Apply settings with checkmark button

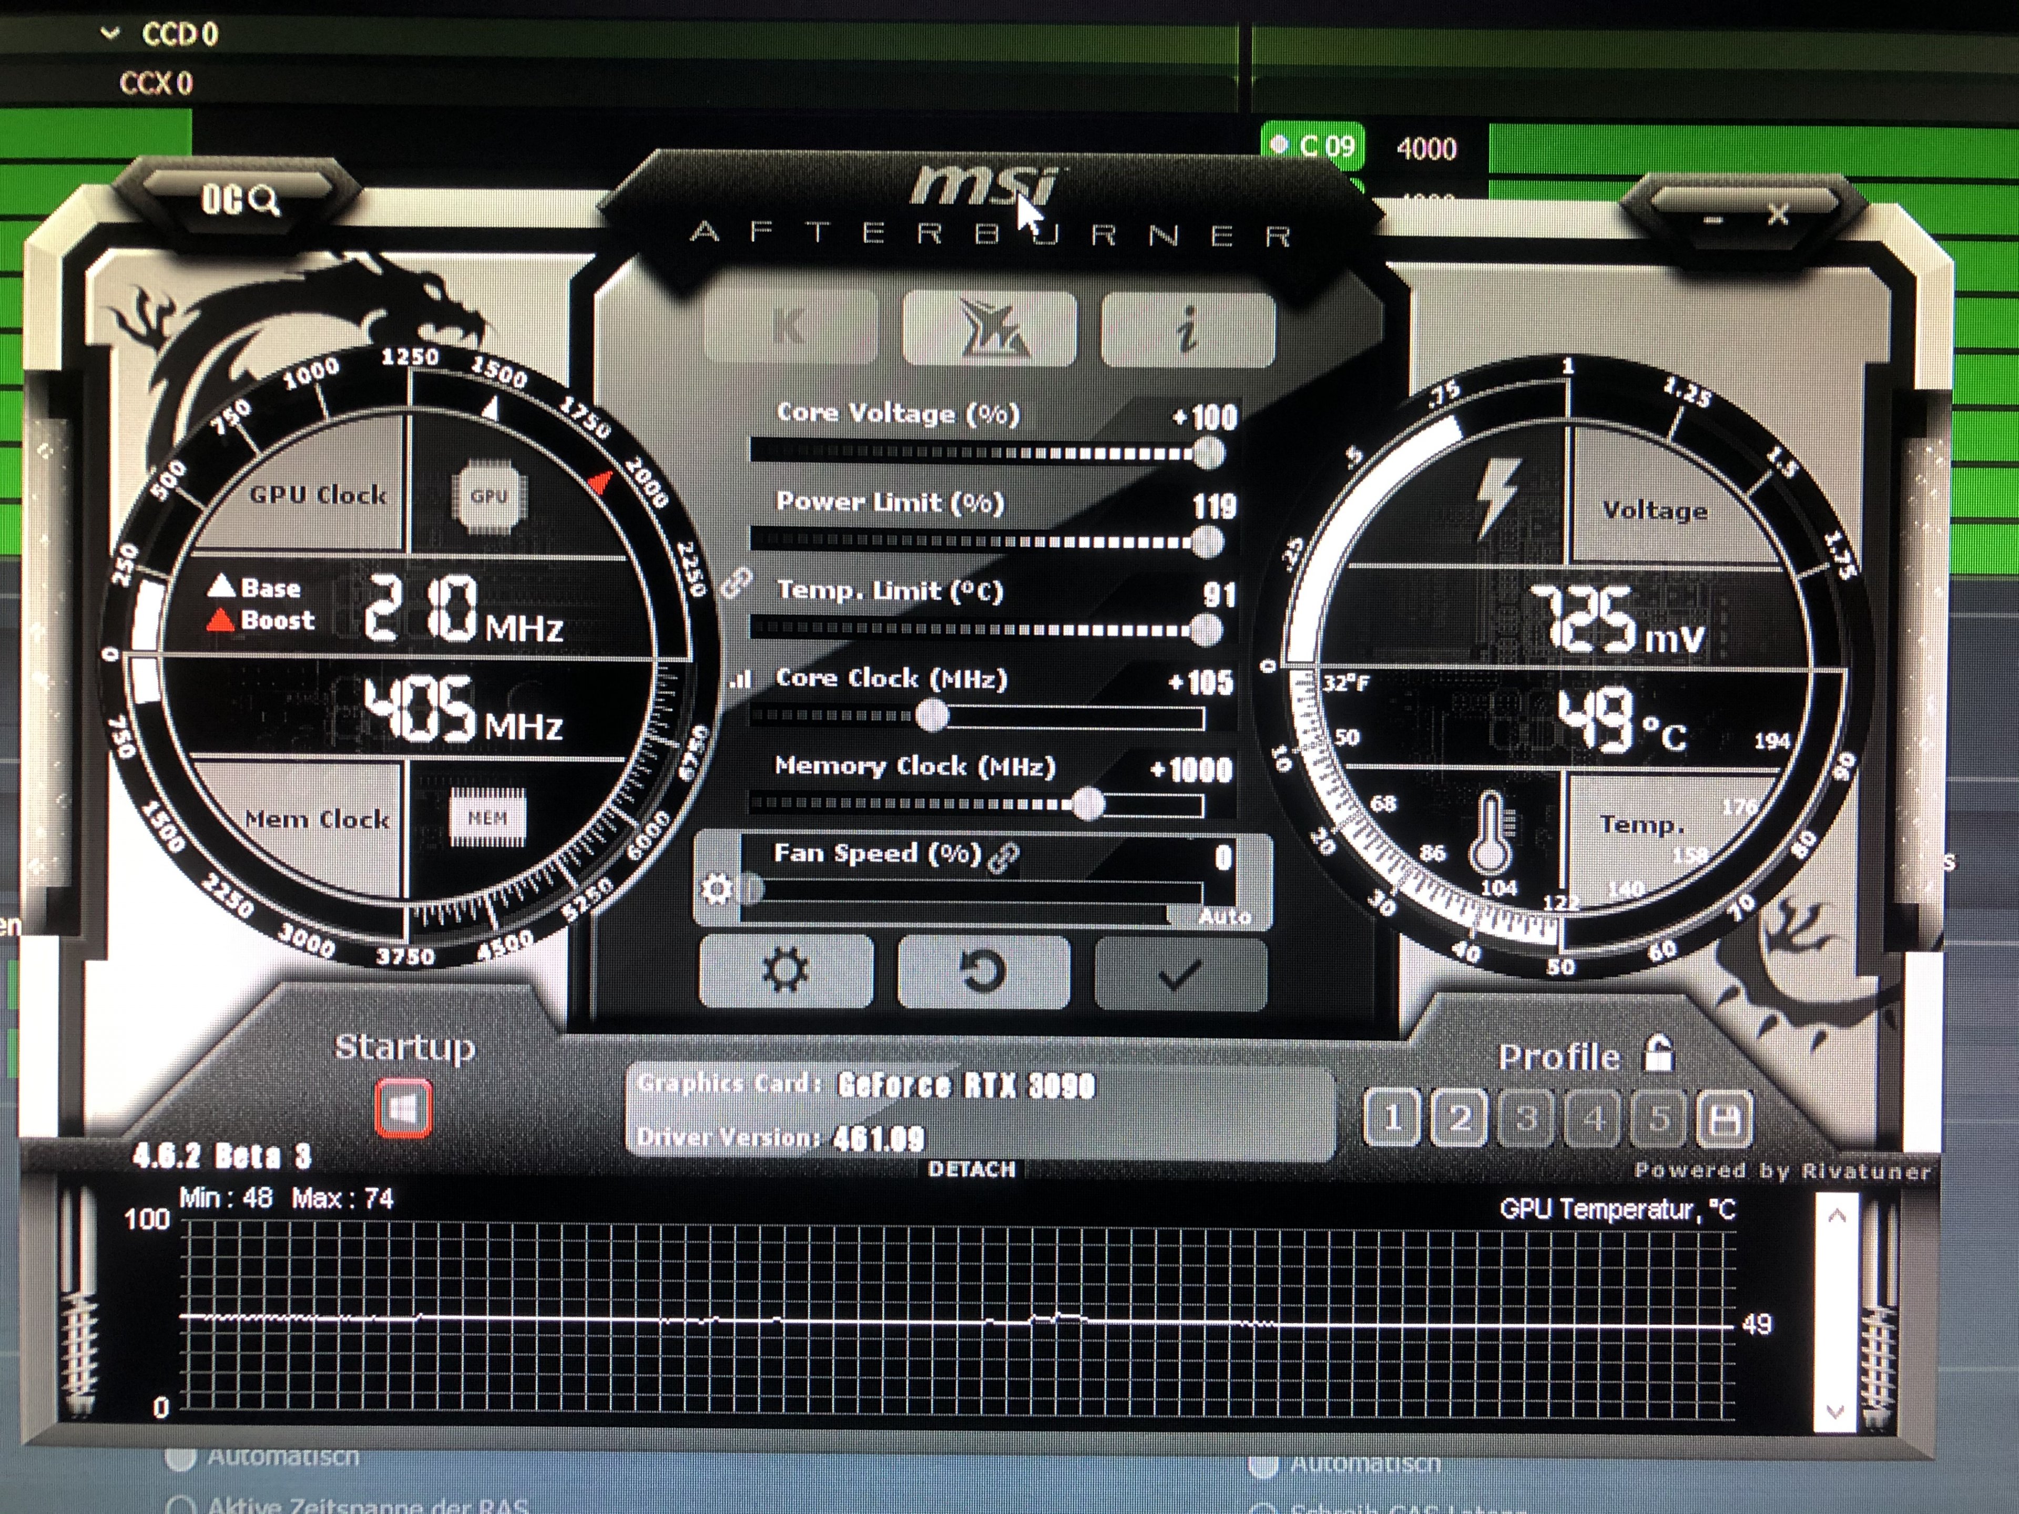tap(1179, 975)
